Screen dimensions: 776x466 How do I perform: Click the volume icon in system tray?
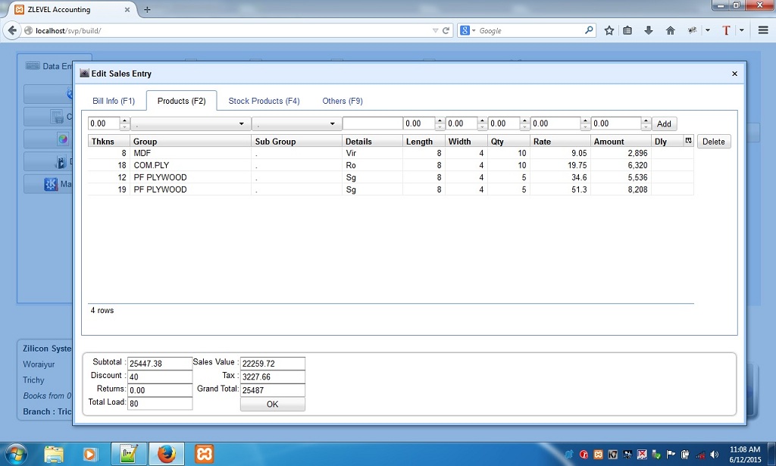pyautogui.click(x=712, y=455)
